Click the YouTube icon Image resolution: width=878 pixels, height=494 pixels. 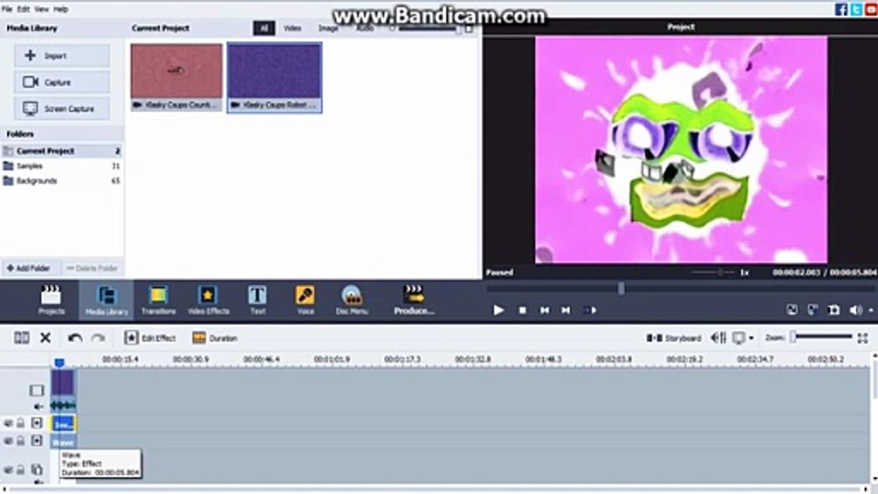[871, 10]
